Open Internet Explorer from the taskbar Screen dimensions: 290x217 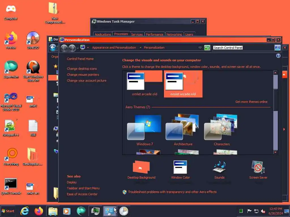[25, 211]
